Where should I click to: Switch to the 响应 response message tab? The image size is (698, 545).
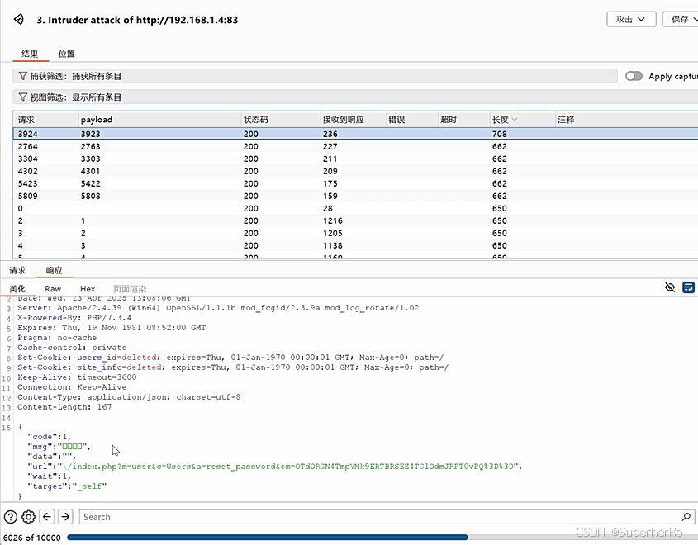tap(54, 270)
